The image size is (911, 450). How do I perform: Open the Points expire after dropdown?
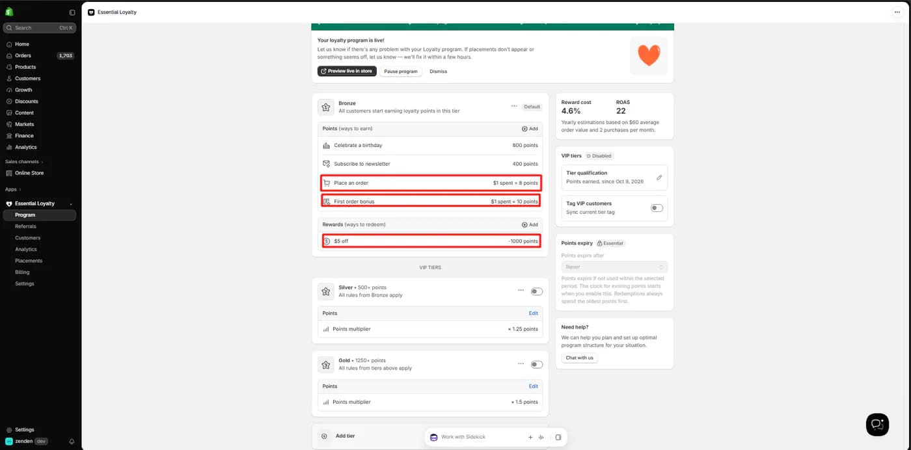[x=614, y=267]
